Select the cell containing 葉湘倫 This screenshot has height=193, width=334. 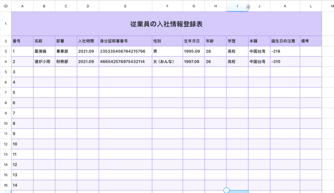pos(44,51)
